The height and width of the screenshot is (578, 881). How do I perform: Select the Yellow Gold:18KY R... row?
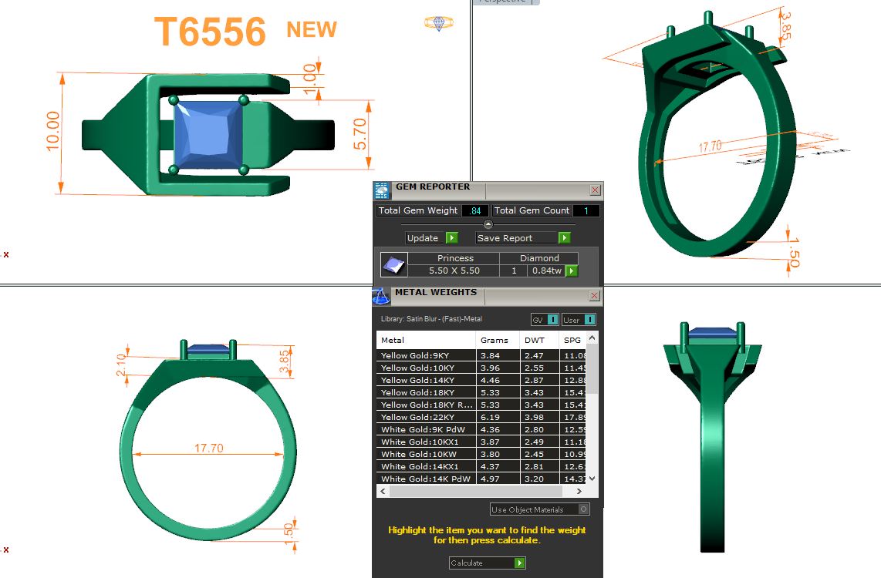click(481, 405)
